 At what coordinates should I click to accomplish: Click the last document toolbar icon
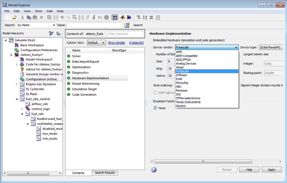tap(157, 17)
